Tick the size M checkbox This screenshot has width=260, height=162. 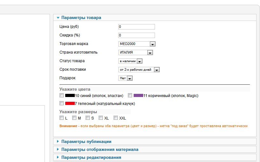click(x=74, y=118)
